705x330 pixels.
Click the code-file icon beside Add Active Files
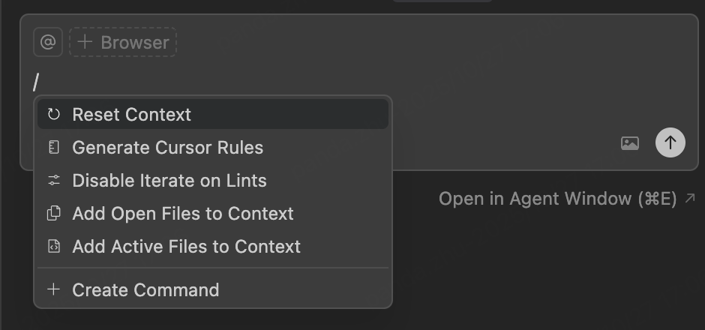(x=53, y=247)
